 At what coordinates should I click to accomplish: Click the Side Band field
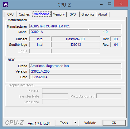55,102
